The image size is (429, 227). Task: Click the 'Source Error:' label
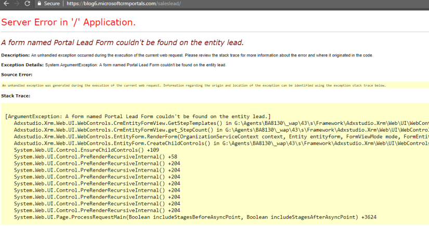point(17,75)
